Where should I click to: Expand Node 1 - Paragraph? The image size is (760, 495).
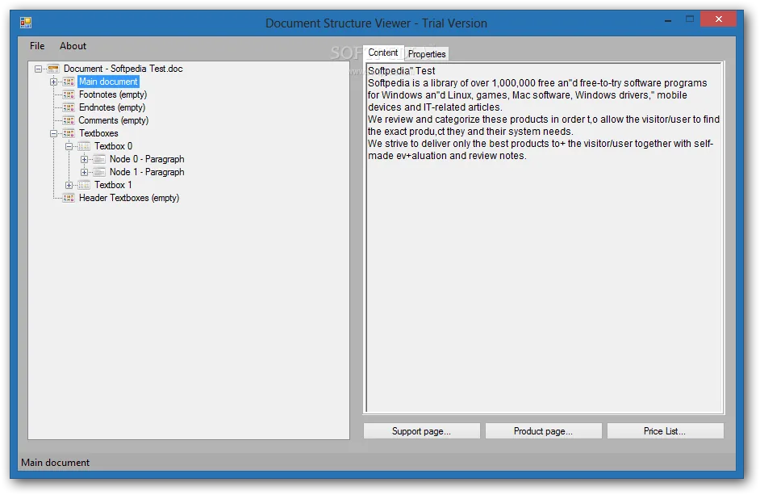[85, 172]
